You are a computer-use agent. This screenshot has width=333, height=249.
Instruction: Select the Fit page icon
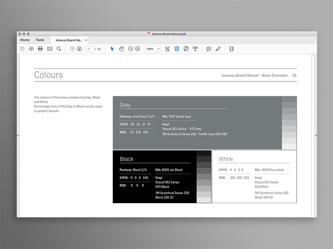177,49
